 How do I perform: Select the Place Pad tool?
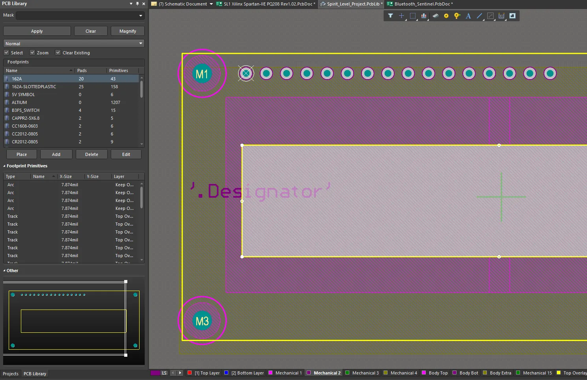(446, 16)
